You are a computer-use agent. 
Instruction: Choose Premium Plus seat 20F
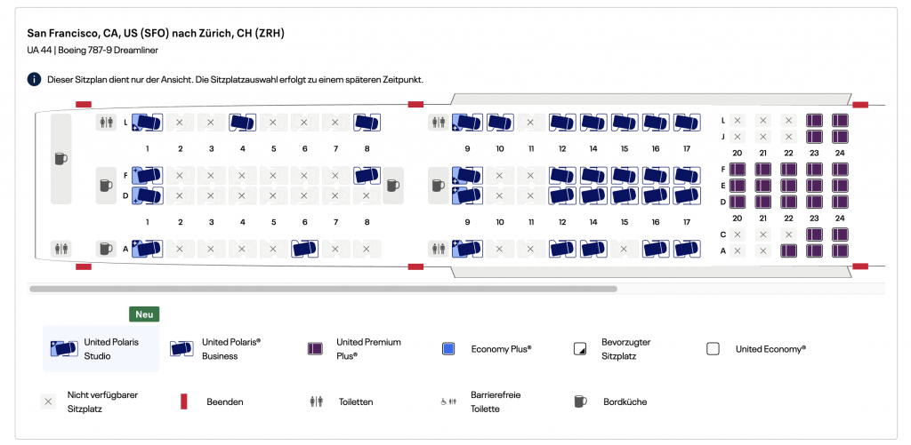point(738,170)
